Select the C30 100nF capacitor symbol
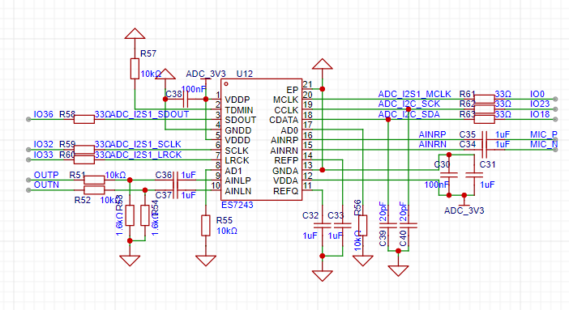569x310 pixels. [449, 175]
